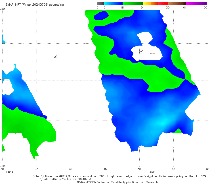Click the color bar label "5"

click(104, 7)
